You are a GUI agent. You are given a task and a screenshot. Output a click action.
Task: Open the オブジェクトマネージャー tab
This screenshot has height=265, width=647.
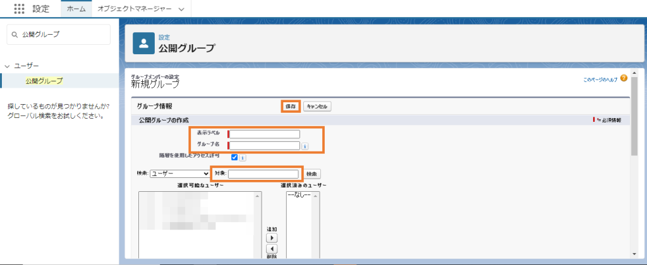click(135, 9)
